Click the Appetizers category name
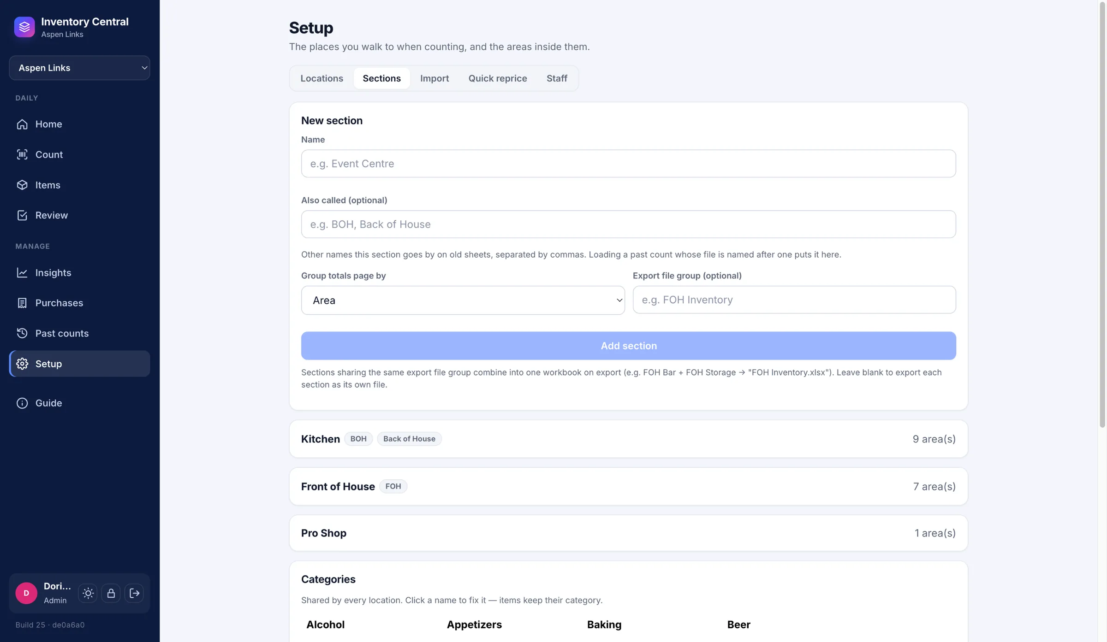This screenshot has height=642, width=1107. click(474, 624)
